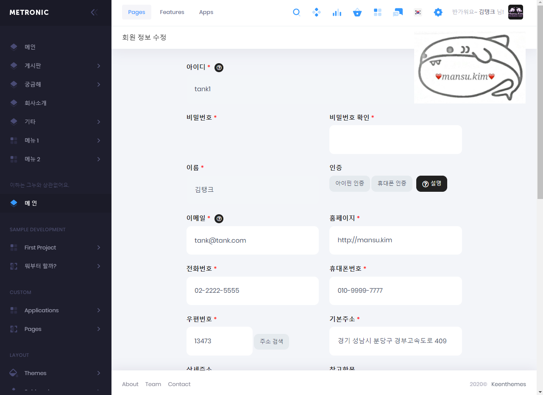Click the 비밀번호 field label
Screen dimensions: 543x395
[199, 118]
